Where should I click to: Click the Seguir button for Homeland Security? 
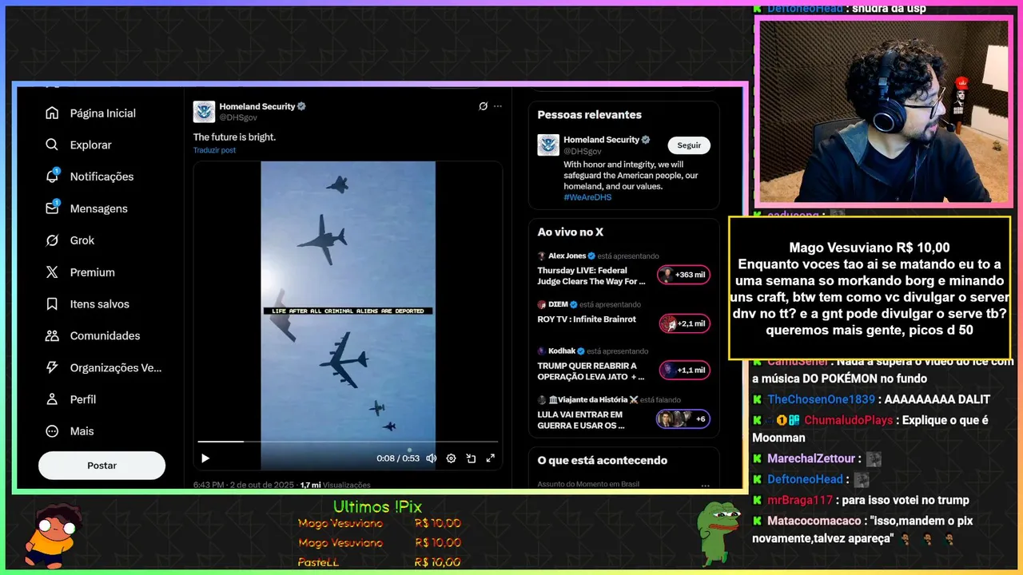689,145
